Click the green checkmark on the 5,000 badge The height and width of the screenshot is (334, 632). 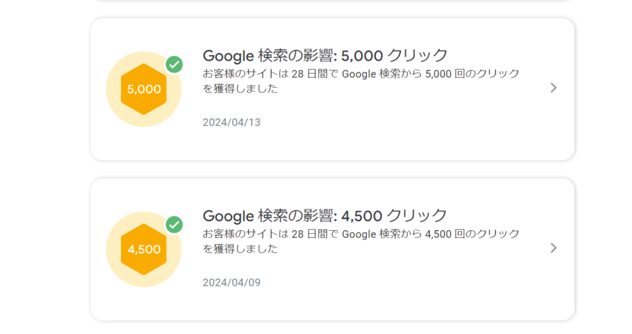pos(175,64)
